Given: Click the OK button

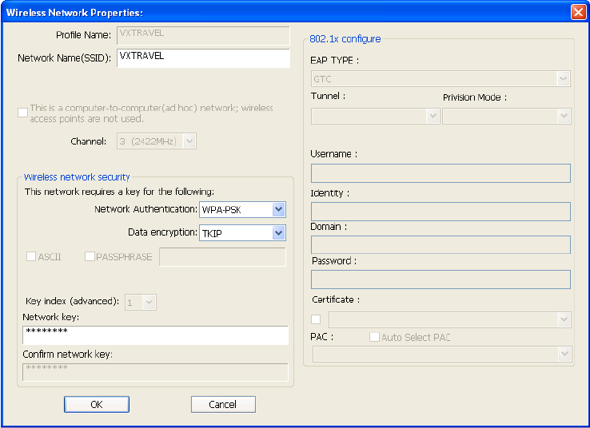Looking at the screenshot, I should coord(97,404).
